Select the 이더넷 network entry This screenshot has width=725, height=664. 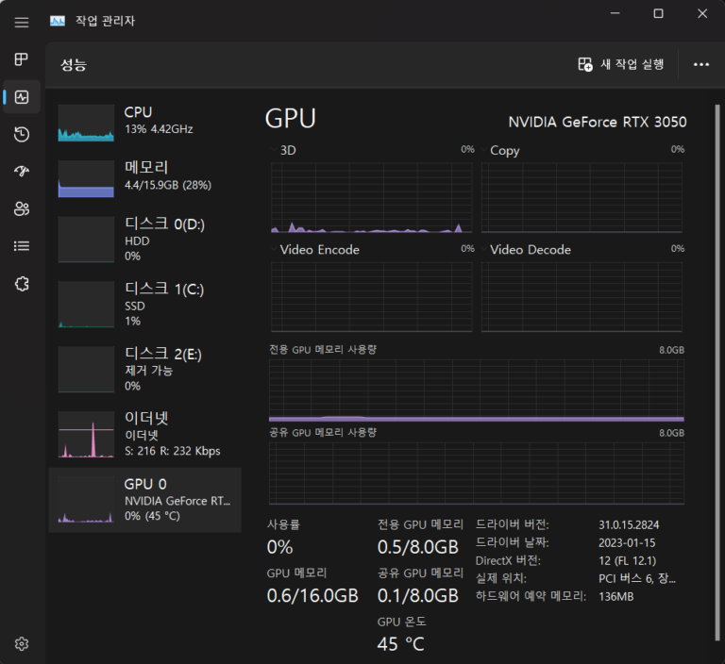[144, 434]
